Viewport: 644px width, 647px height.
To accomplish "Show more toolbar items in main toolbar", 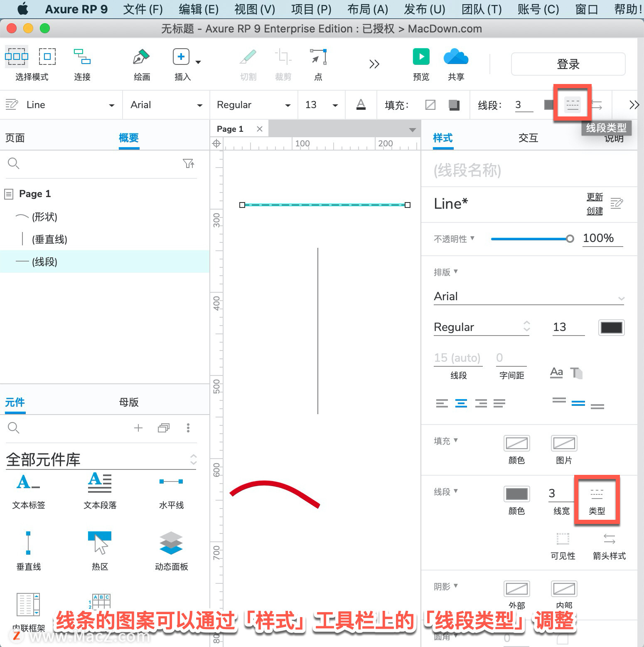I will click(x=374, y=64).
